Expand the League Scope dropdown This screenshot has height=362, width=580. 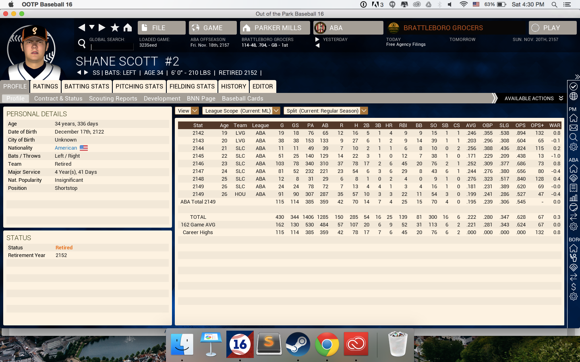click(241, 111)
